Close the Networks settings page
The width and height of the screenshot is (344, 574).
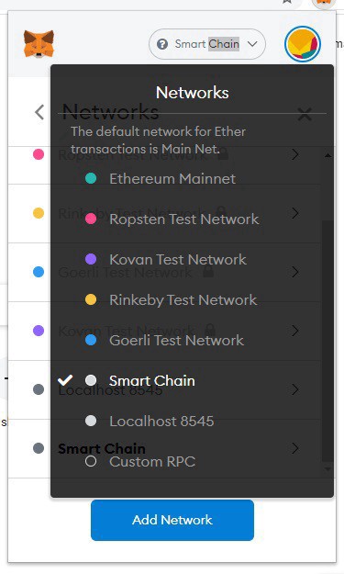click(305, 114)
